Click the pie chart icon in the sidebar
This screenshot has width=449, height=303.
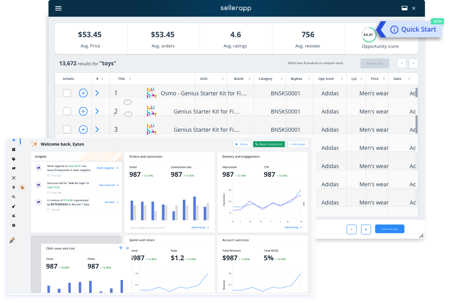(x=14, y=159)
